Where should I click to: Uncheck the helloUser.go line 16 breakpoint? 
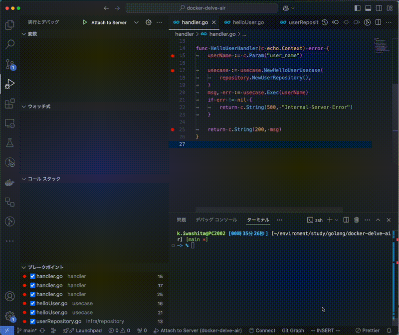pos(33,304)
